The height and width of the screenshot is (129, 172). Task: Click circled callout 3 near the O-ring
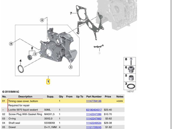(x=35, y=54)
